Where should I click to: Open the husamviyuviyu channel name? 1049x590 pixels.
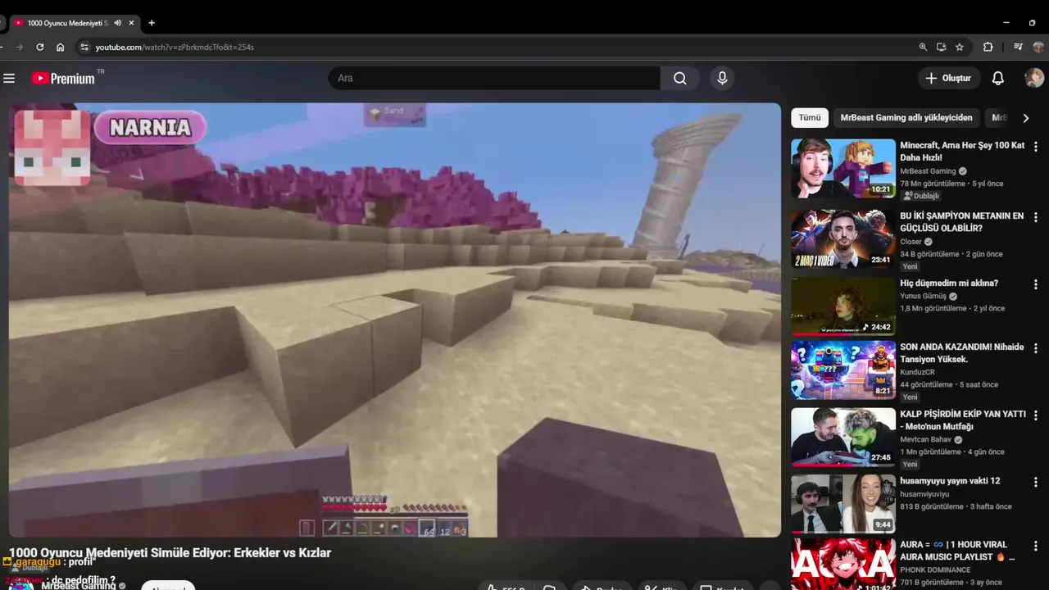coord(924,494)
